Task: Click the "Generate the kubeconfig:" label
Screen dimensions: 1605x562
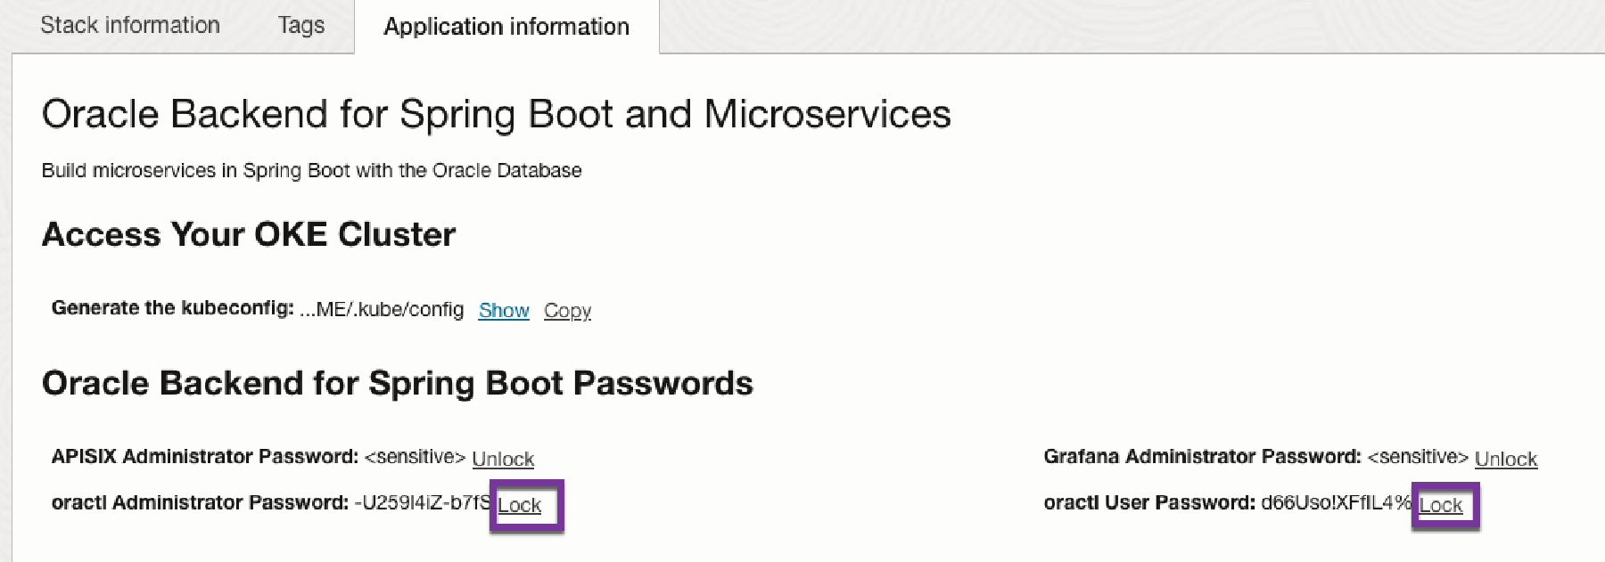Action: (x=173, y=308)
